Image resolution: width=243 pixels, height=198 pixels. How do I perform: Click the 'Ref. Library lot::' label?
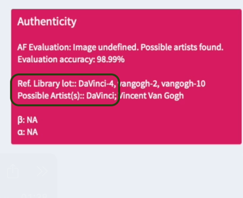(47, 84)
